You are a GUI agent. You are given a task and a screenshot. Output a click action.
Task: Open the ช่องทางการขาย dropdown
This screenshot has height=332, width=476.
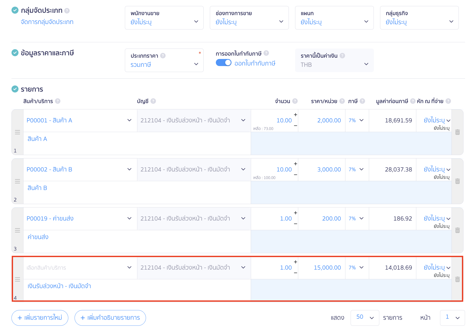[x=249, y=18]
